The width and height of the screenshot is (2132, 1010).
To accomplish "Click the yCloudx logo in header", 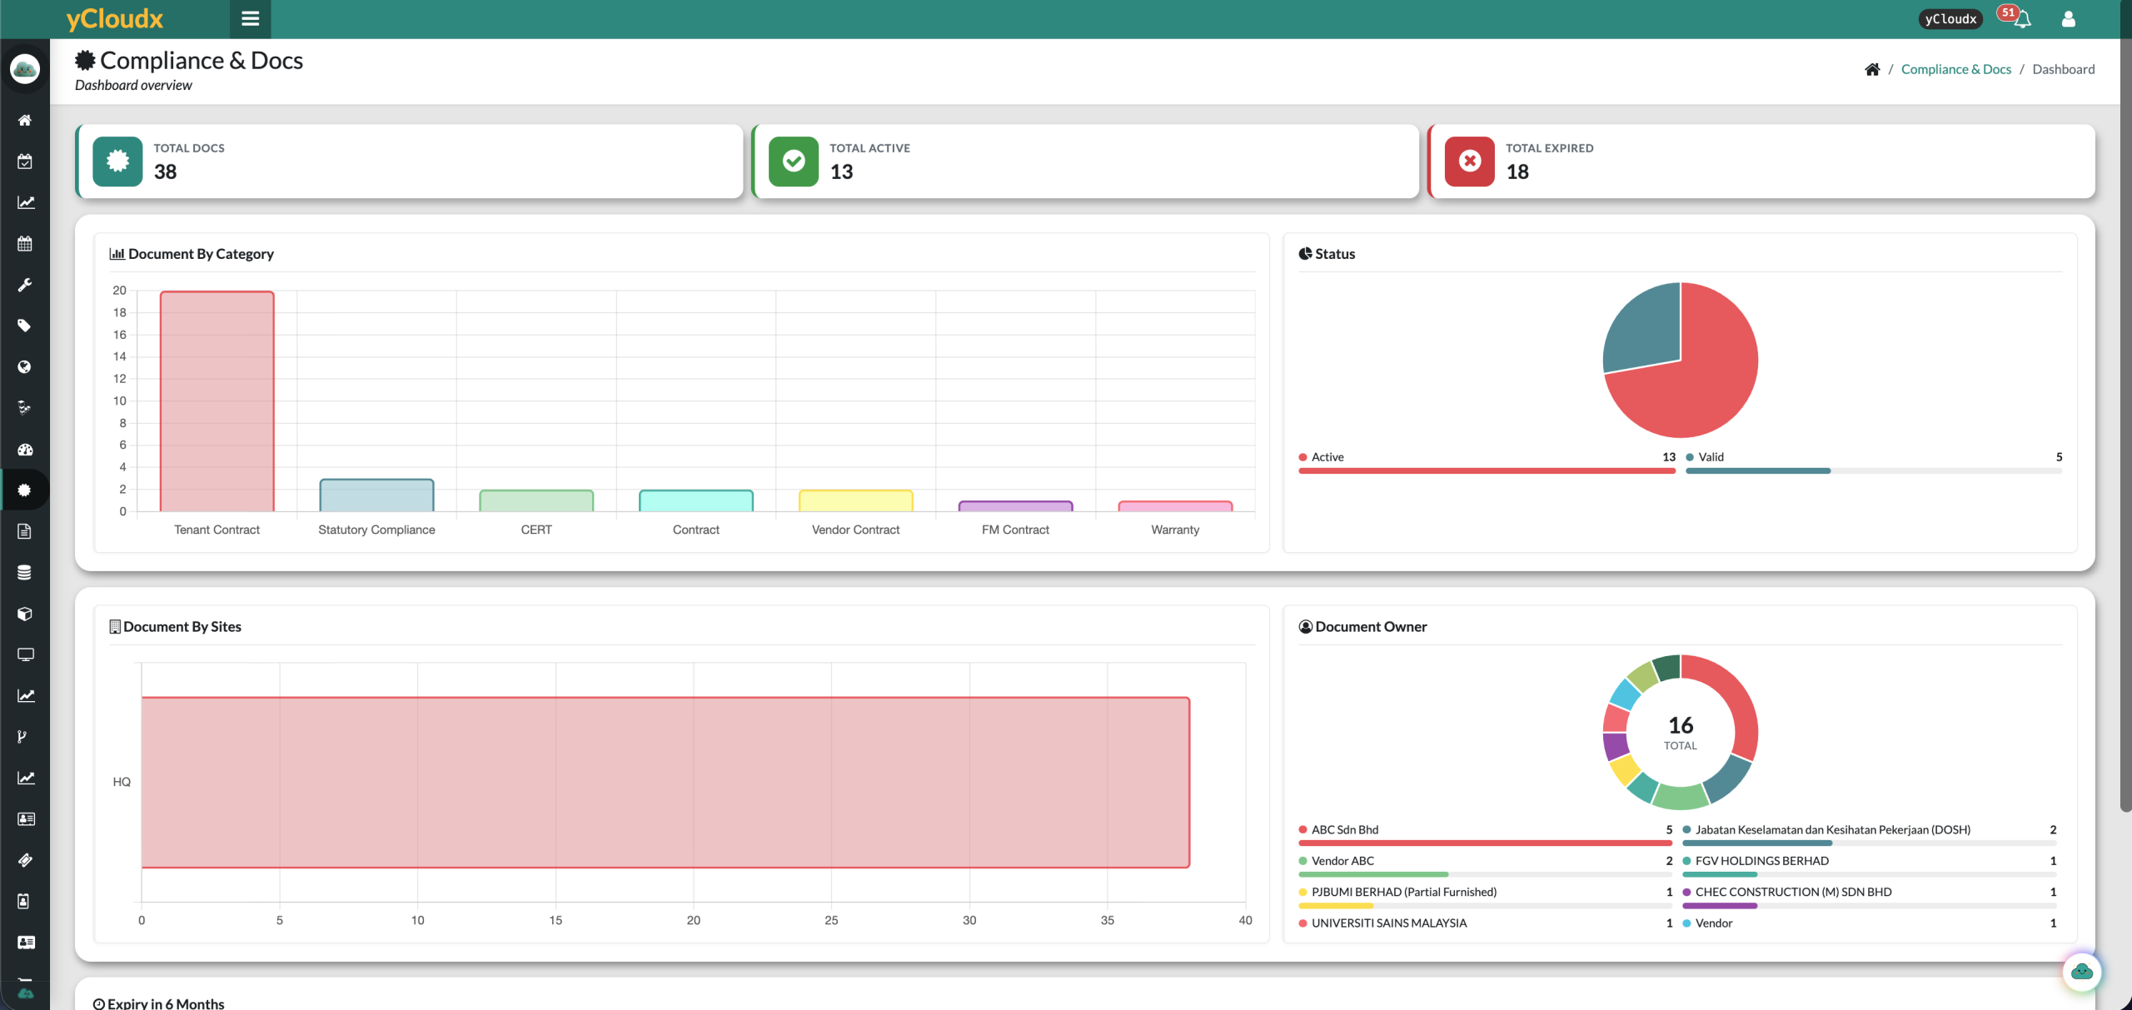I will pos(115,18).
